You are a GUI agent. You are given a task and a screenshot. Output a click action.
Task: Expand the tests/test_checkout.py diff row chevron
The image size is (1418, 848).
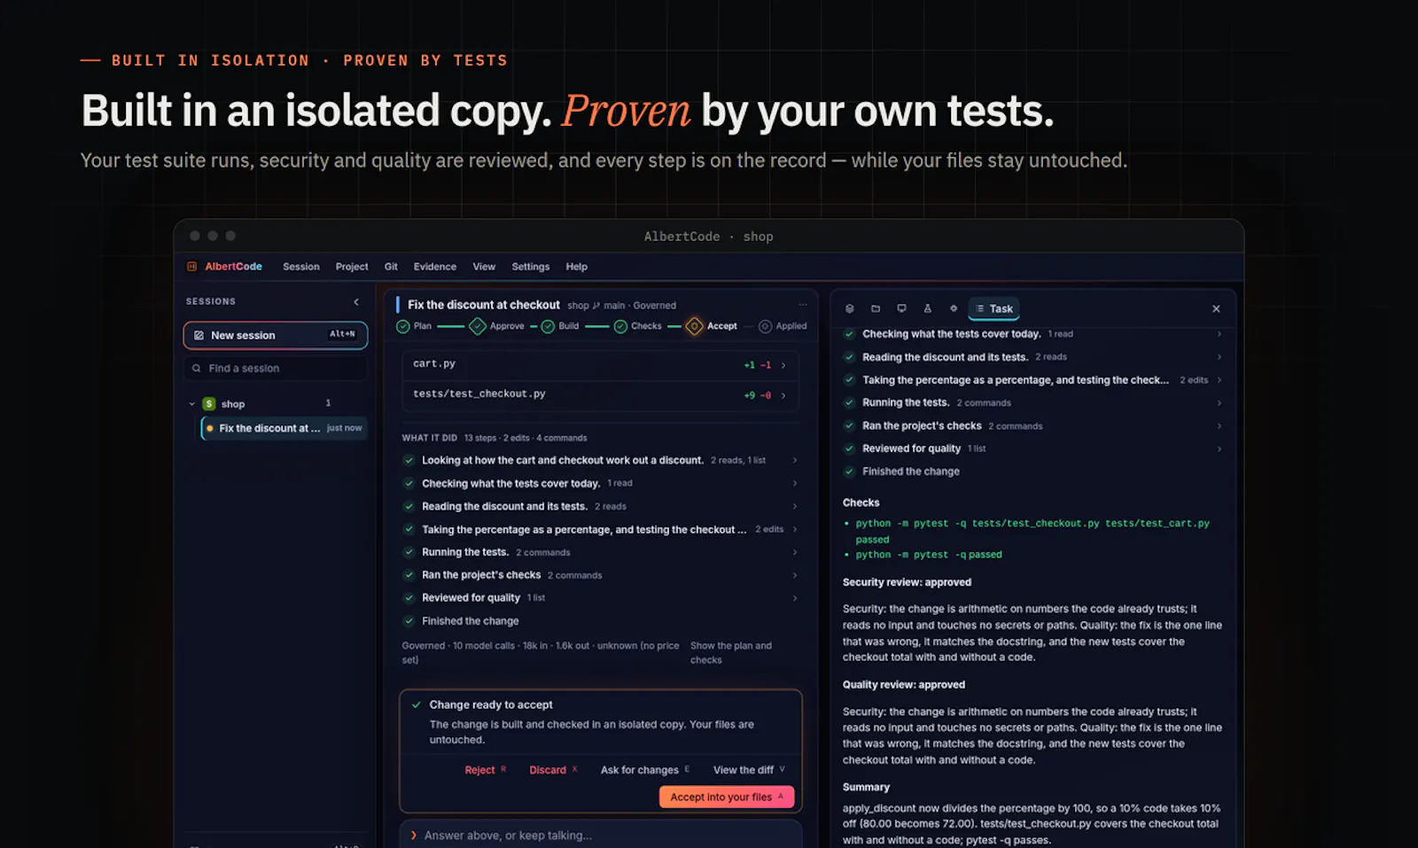[783, 395]
